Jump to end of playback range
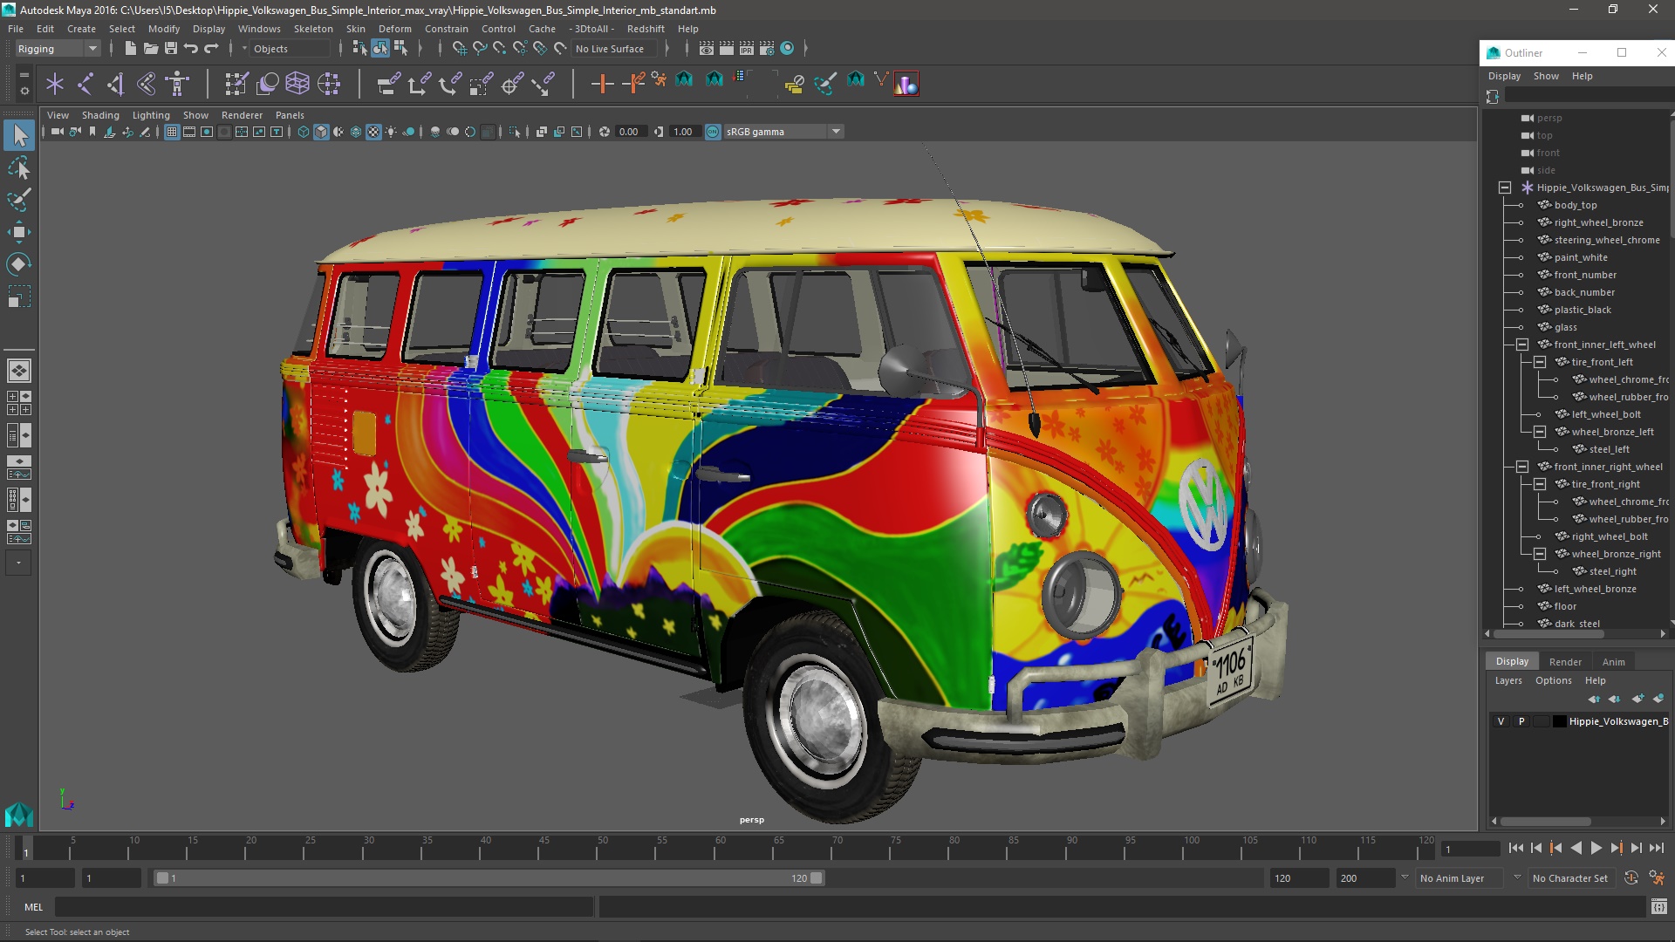 tap(1657, 848)
